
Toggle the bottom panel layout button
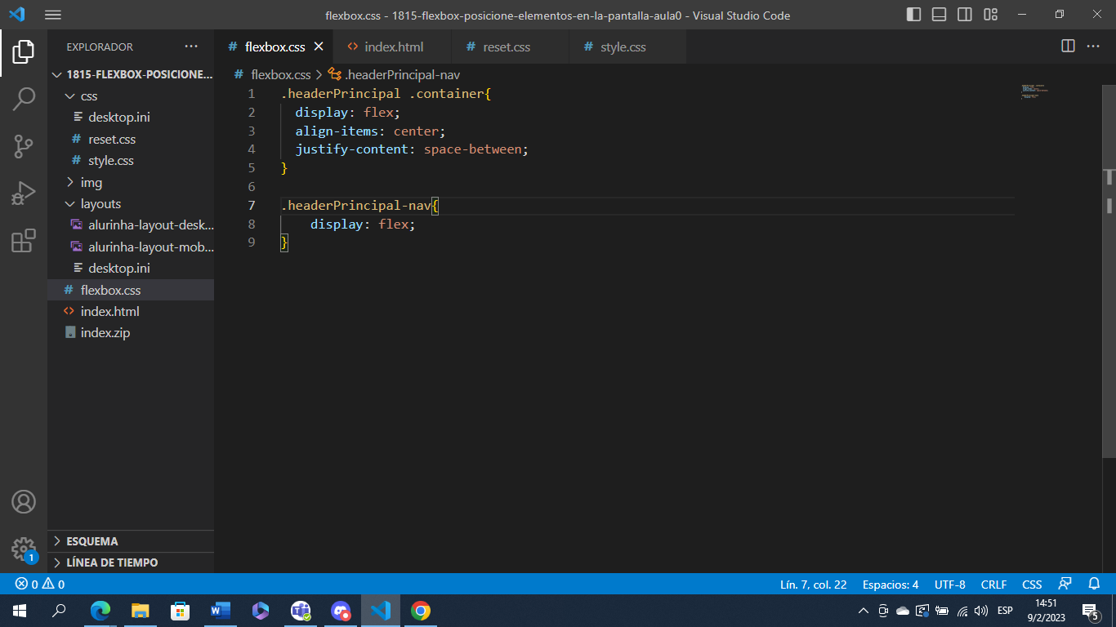tap(940, 15)
